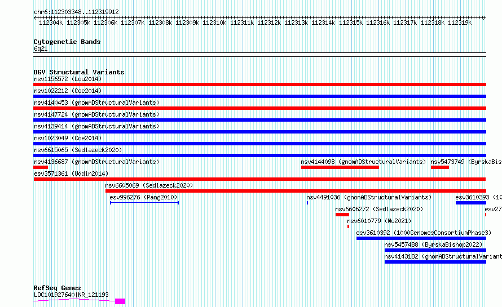Select the LOC101927640|NR_121193 gene label

71,295
